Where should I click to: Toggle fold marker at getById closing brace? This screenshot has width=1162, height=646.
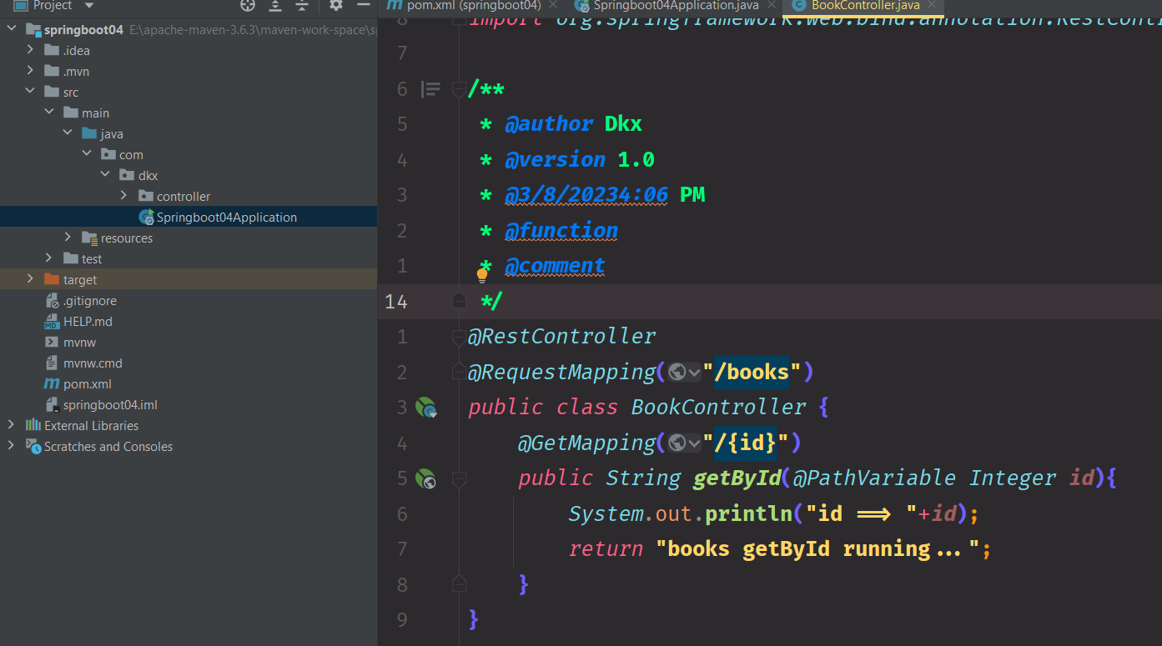459,583
